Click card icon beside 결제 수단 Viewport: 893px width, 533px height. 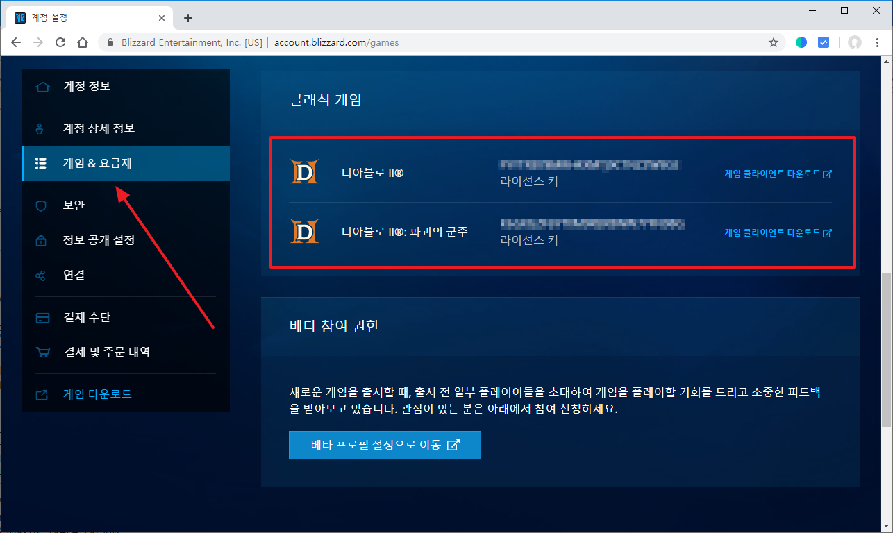pos(42,318)
